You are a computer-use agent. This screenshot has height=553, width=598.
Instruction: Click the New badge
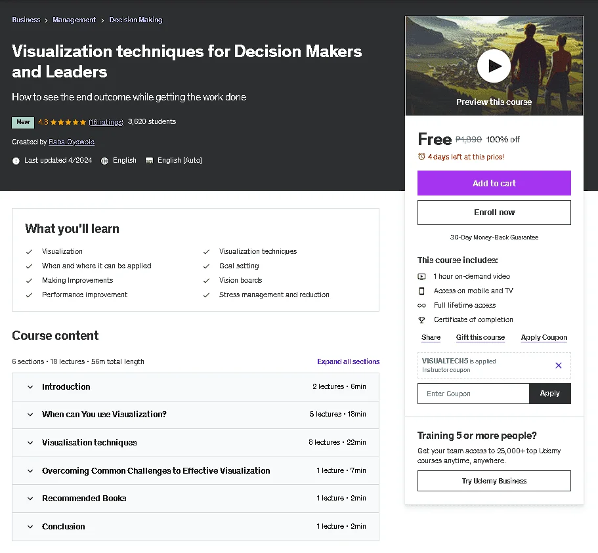pyautogui.click(x=23, y=122)
